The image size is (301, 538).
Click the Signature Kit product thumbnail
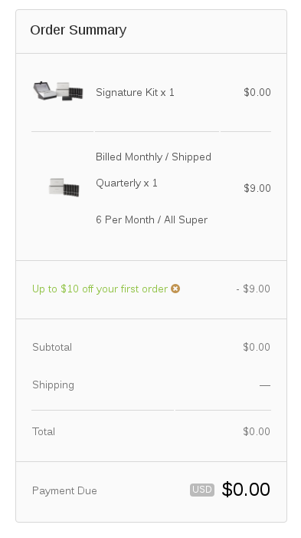coord(58,91)
